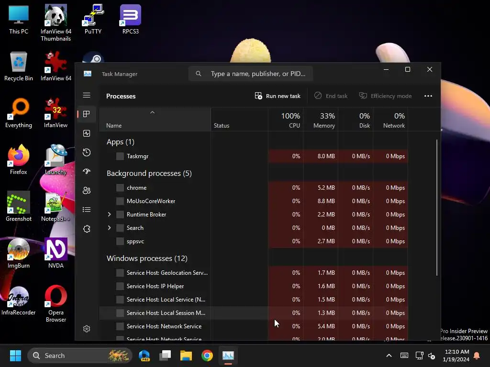Sort by the Memory column
This screenshot has width=490, height=367.
321,120
